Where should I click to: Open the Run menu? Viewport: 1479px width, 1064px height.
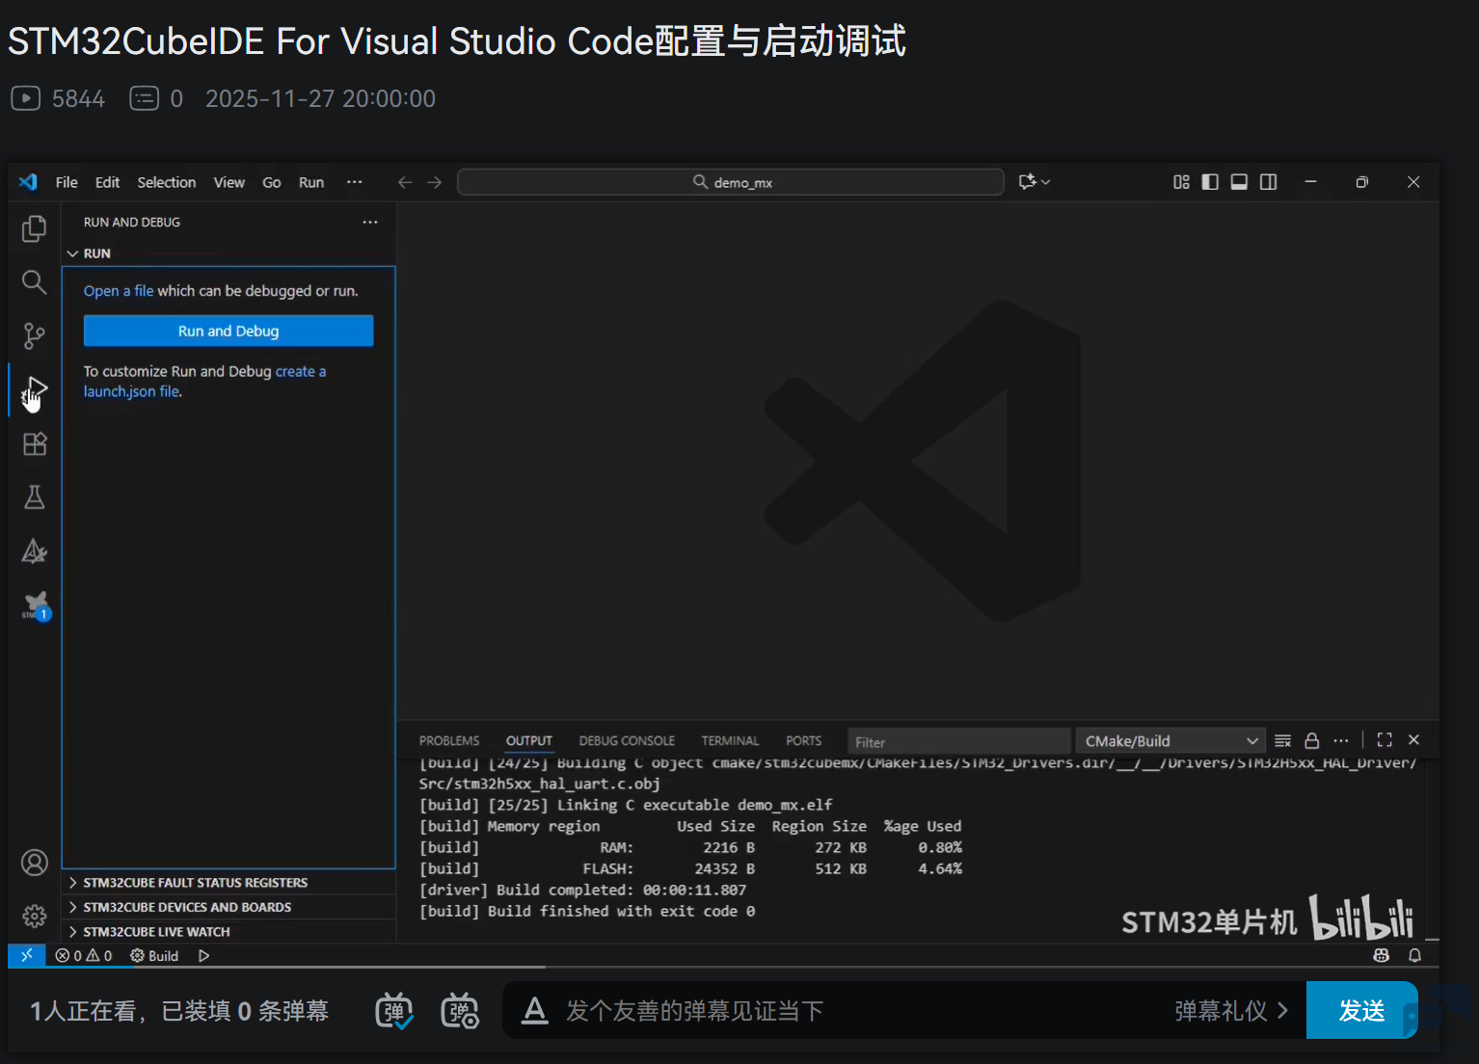click(311, 182)
